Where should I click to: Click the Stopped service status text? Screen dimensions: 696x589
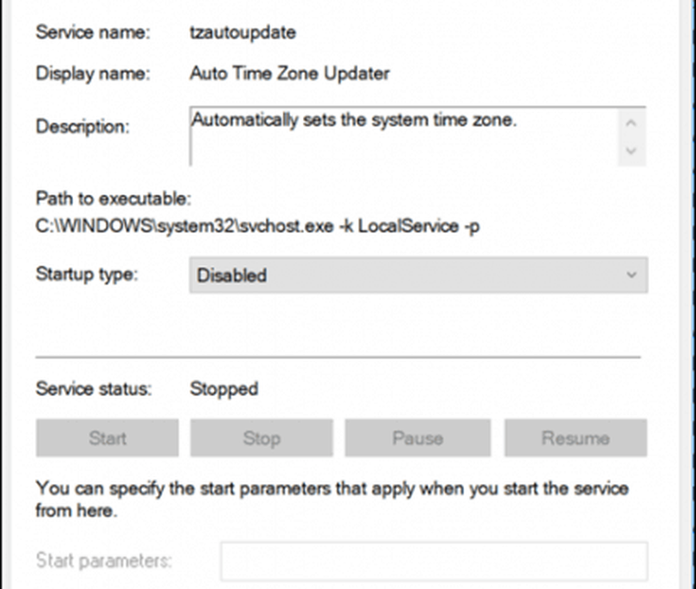pyautogui.click(x=223, y=388)
